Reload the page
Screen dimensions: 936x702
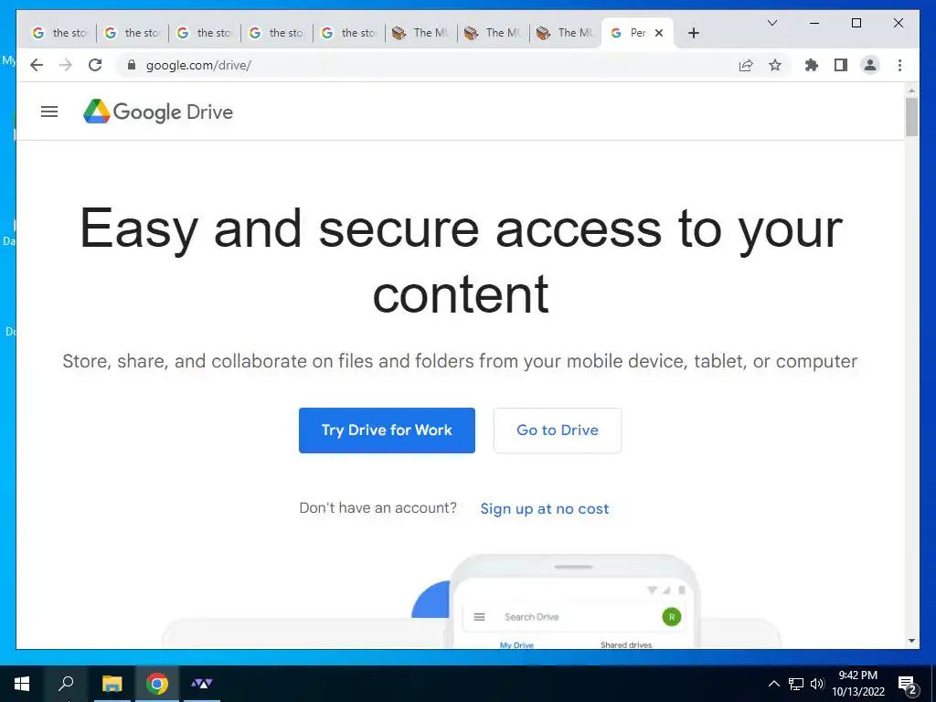[x=95, y=65]
